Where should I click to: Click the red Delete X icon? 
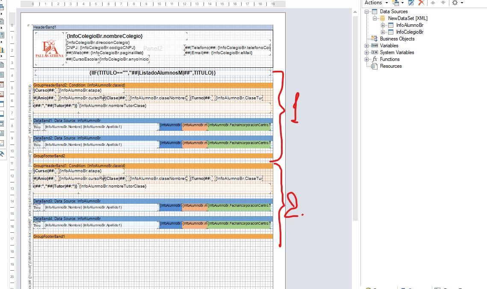[421, 3]
